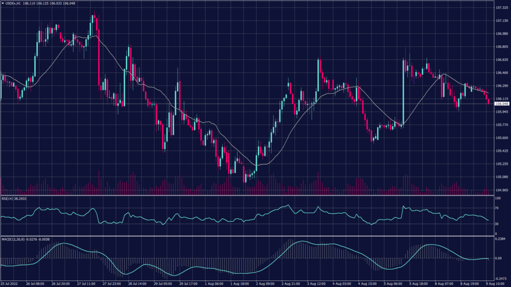Click the RSI 30 level label
The height and width of the screenshot is (287, 511).
497,224
